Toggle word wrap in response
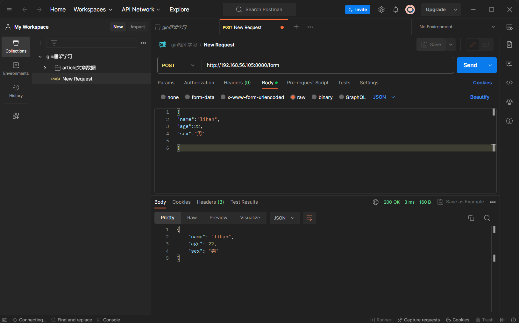The image size is (519, 323). click(x=309, y=218)
